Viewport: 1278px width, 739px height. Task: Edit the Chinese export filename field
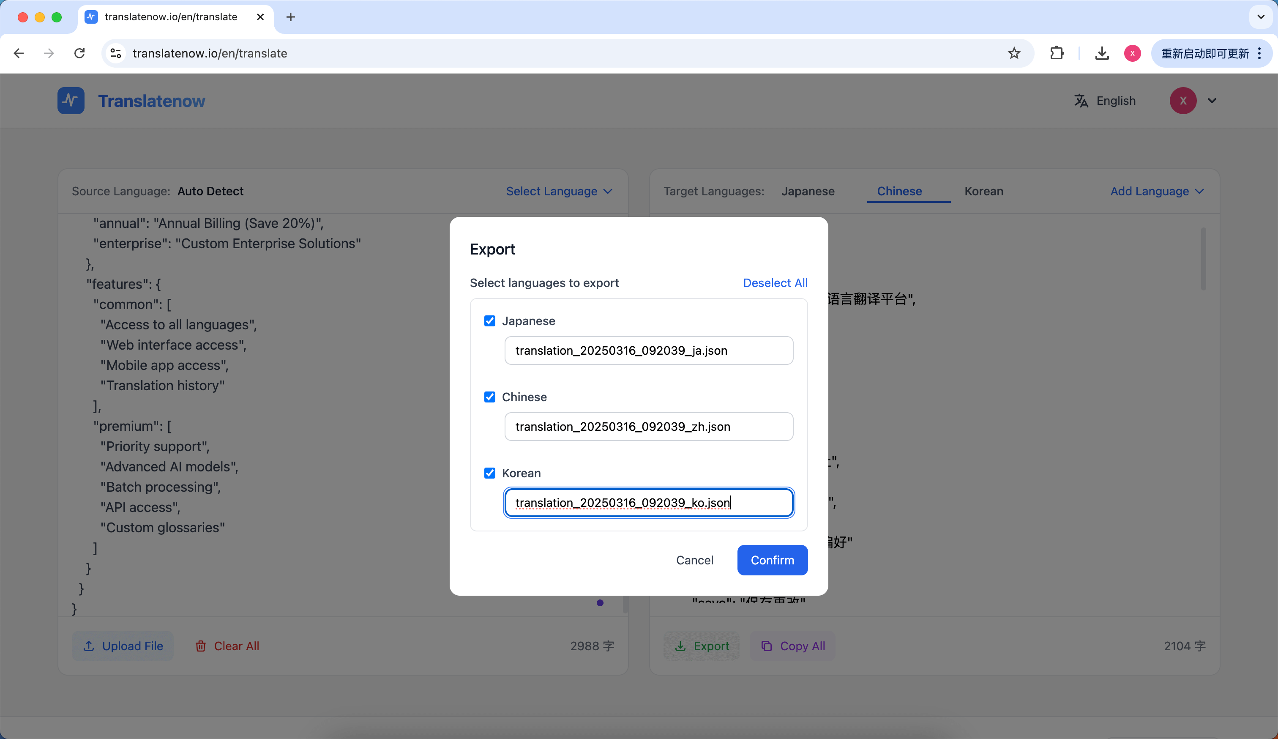point(649,426)
